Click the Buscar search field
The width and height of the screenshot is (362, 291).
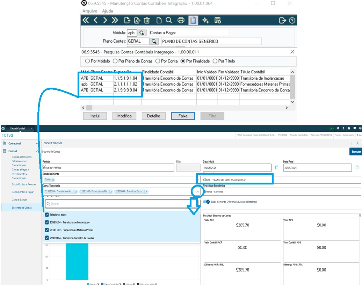point(122,204)
